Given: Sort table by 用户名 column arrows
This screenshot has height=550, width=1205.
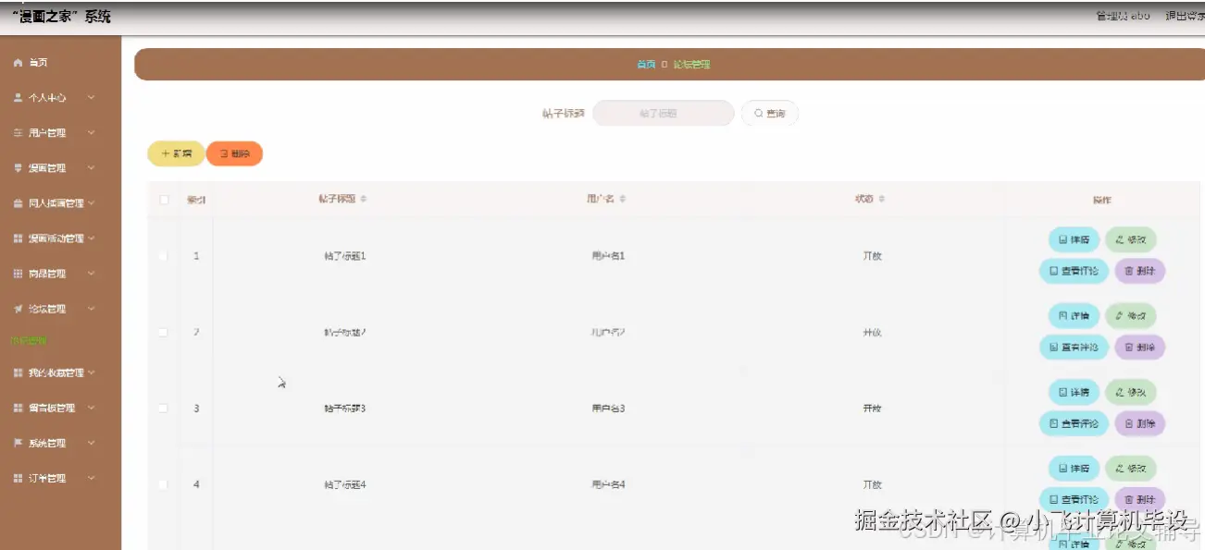Looking at the screenshot, I should pyautogui.click(x=623, y=200).
